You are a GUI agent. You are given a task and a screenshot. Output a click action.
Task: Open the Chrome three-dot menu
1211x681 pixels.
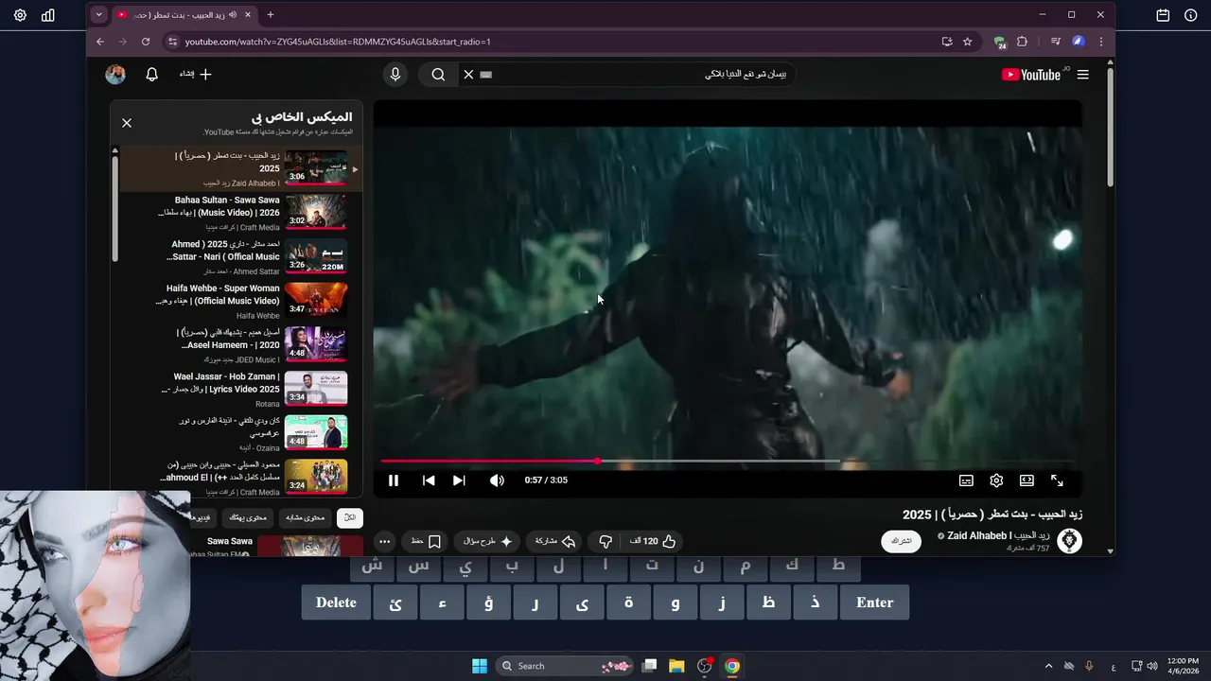click(1101, 42)
